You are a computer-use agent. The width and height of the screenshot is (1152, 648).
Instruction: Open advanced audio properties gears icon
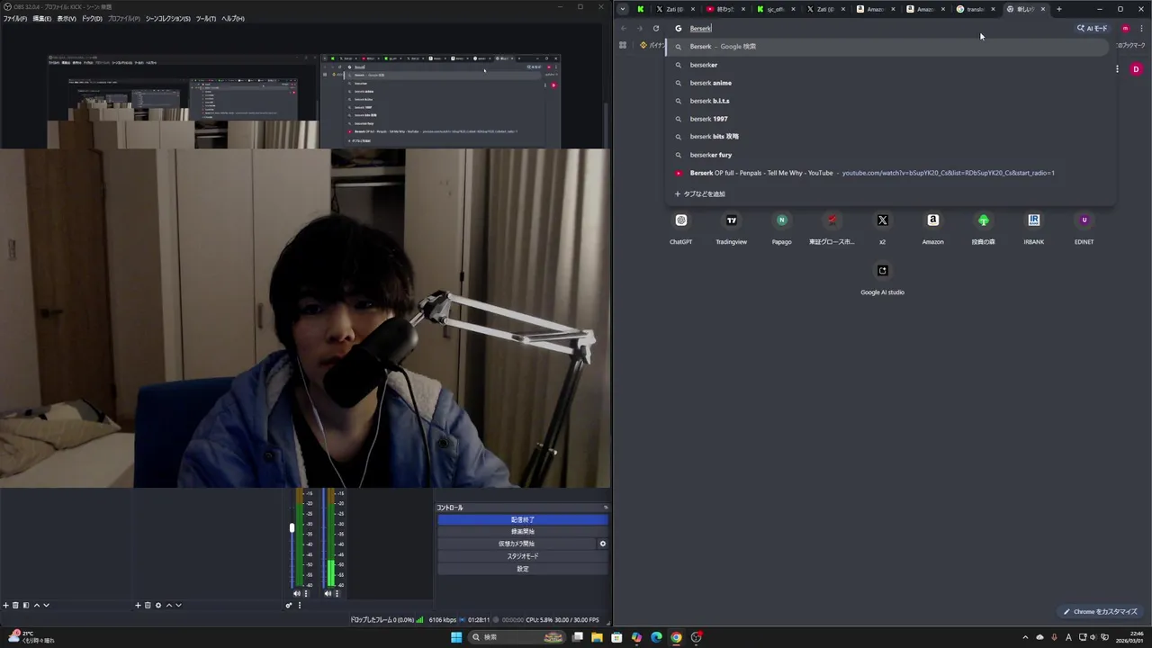click(x=289, y=605)
